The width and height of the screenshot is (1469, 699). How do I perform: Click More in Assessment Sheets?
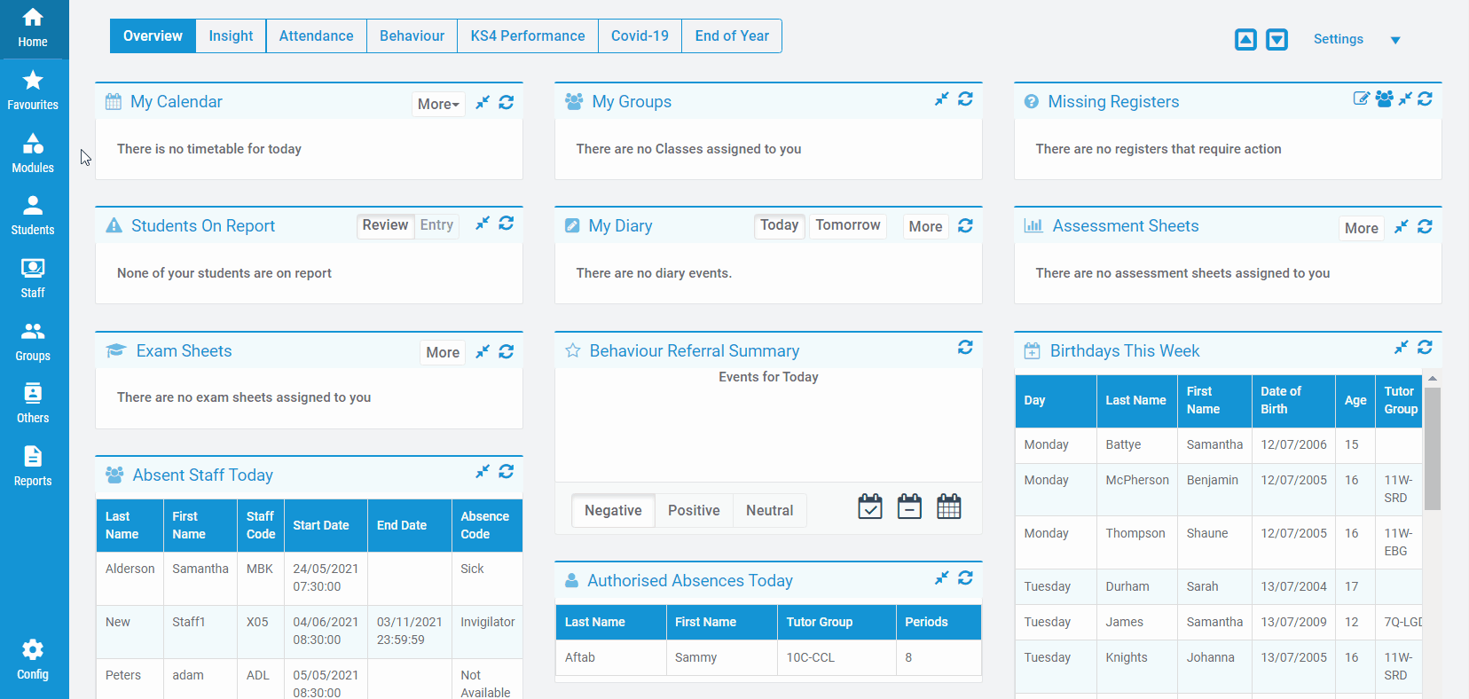[1362, 228]
